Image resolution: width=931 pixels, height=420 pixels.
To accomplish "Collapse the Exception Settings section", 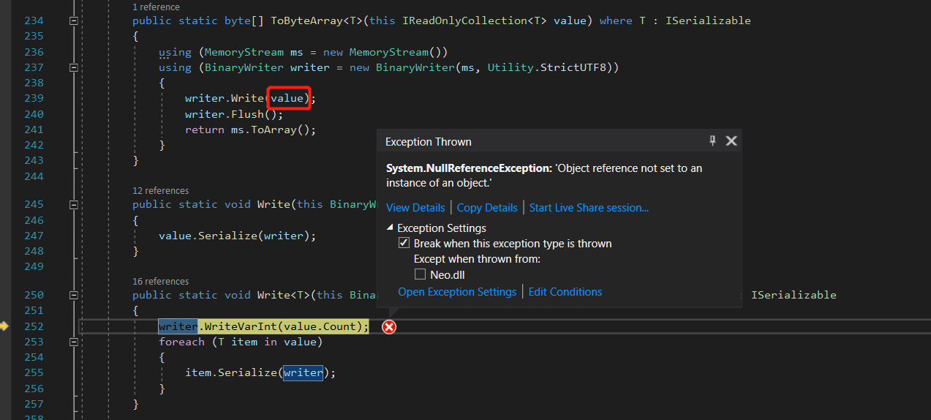I will (390, 228).
